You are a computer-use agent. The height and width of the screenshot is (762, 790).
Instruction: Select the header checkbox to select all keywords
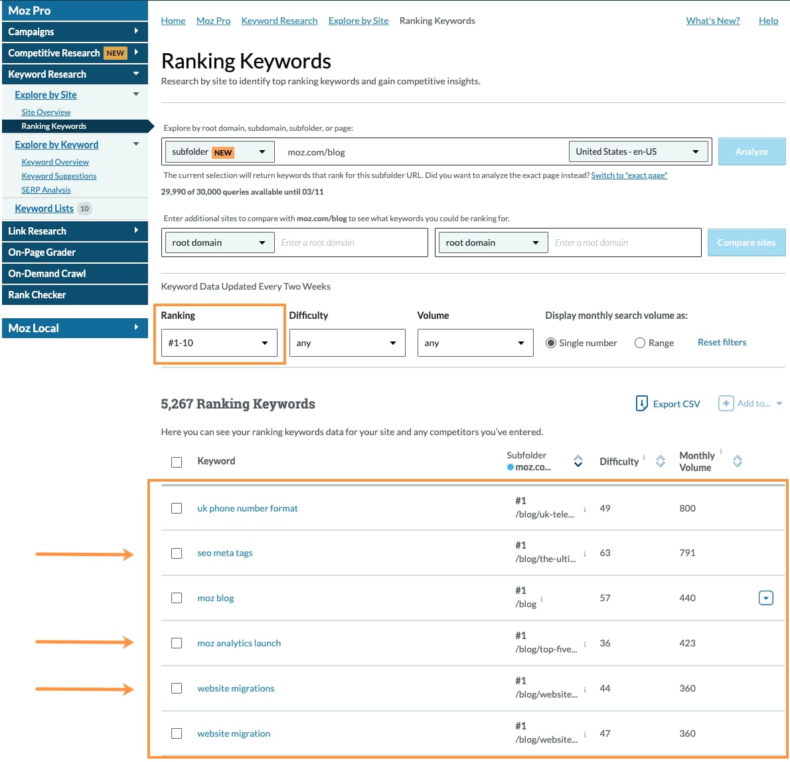click(x=177, y=462)
